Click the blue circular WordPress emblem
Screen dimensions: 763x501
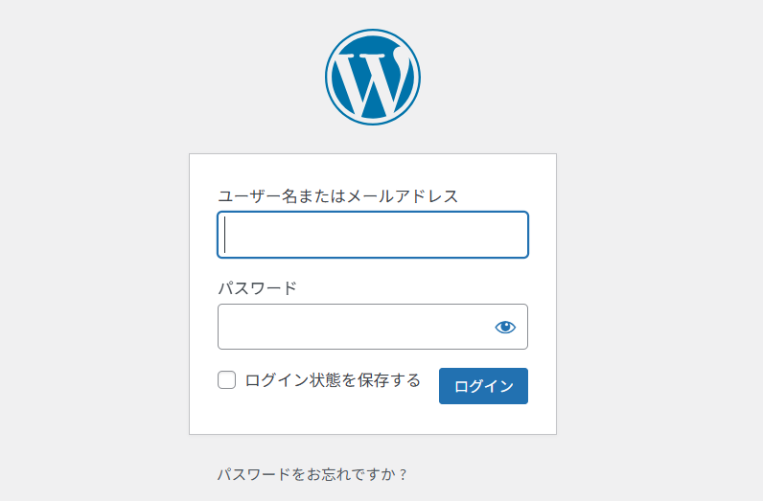tap(373, 77)
